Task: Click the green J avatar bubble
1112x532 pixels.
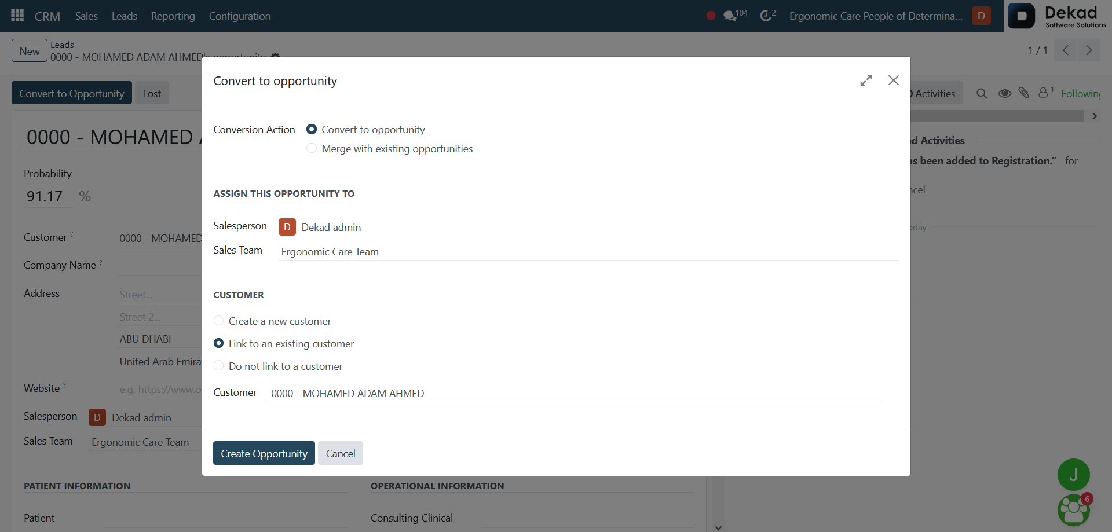Action: point(1073,475)
